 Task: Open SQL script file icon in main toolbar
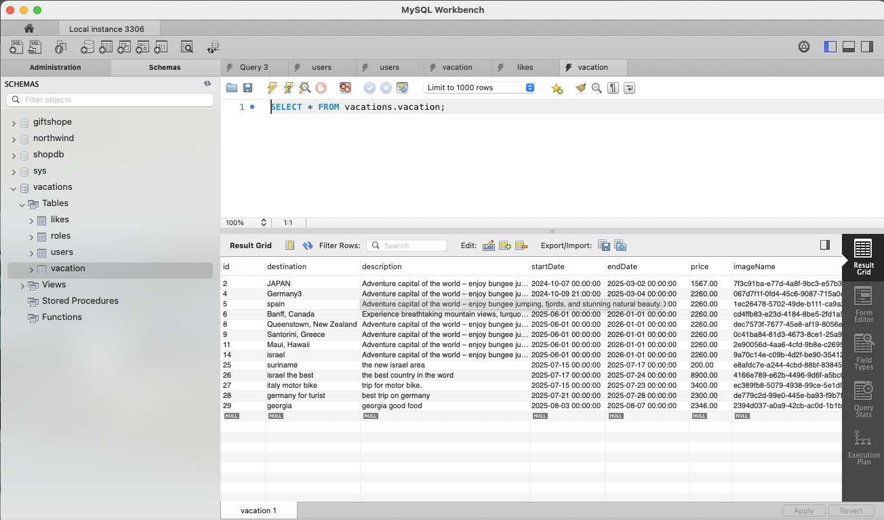tap(35, 47)
